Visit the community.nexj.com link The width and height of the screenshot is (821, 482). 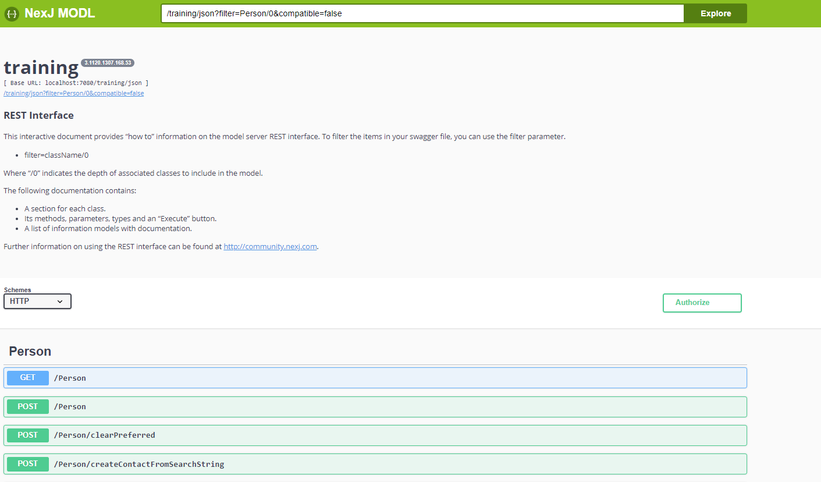(270, 246)
